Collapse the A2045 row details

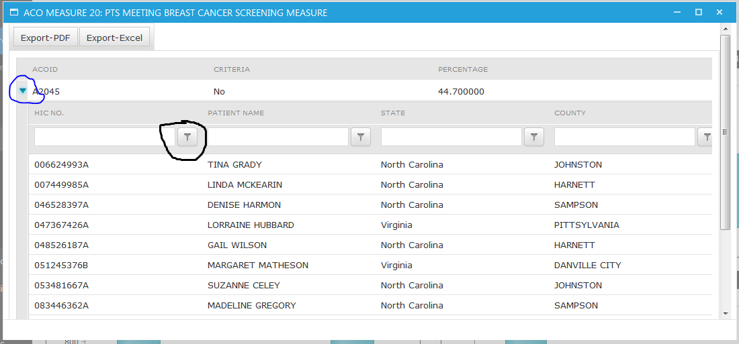(22, 91)
